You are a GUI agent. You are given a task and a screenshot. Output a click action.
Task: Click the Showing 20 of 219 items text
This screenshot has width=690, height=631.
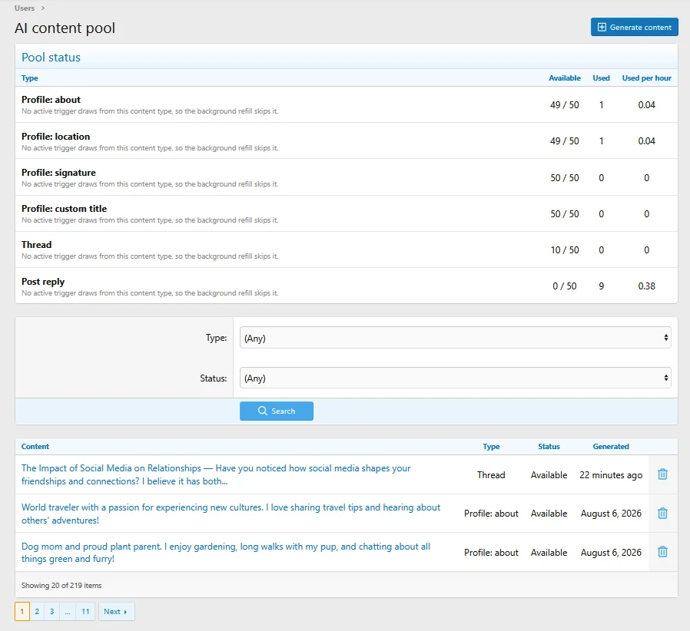61,585
